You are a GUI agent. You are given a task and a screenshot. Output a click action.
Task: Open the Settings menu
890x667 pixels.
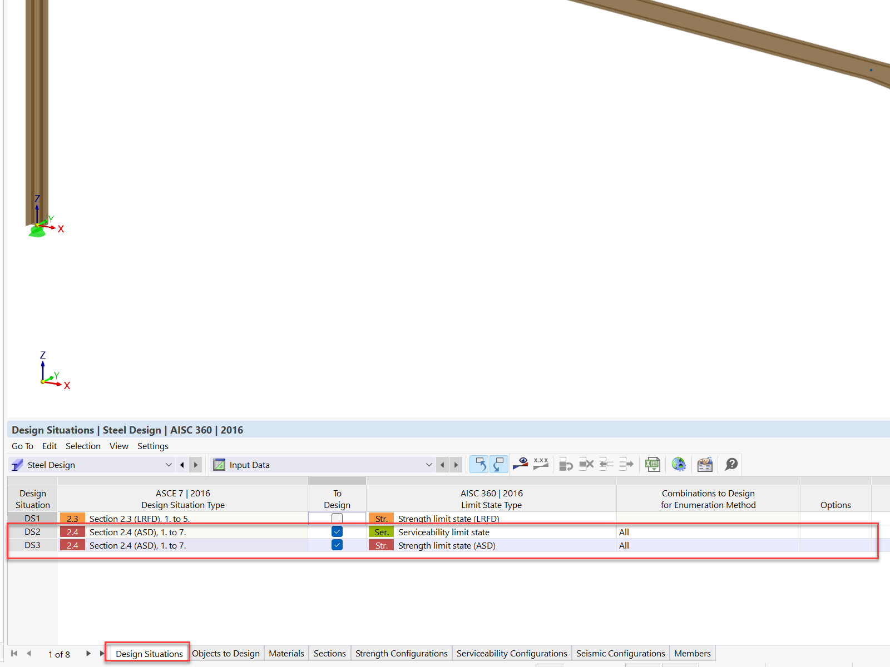pyautogui.click(x=152, y=446)
